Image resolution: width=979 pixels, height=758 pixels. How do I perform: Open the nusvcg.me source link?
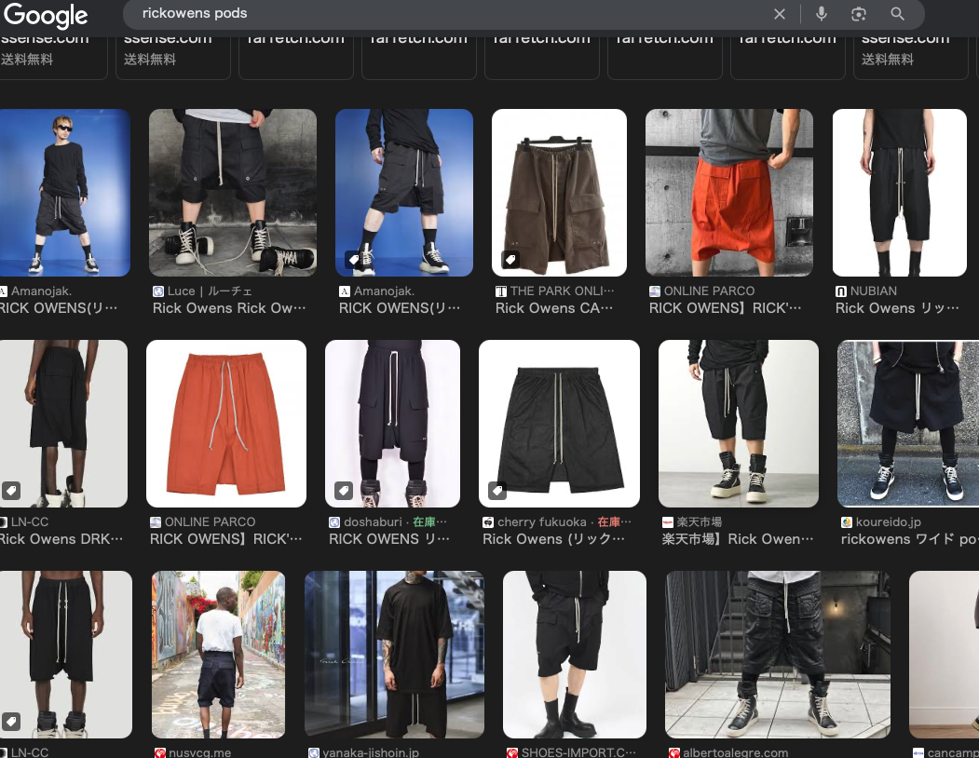click(199, 753)
